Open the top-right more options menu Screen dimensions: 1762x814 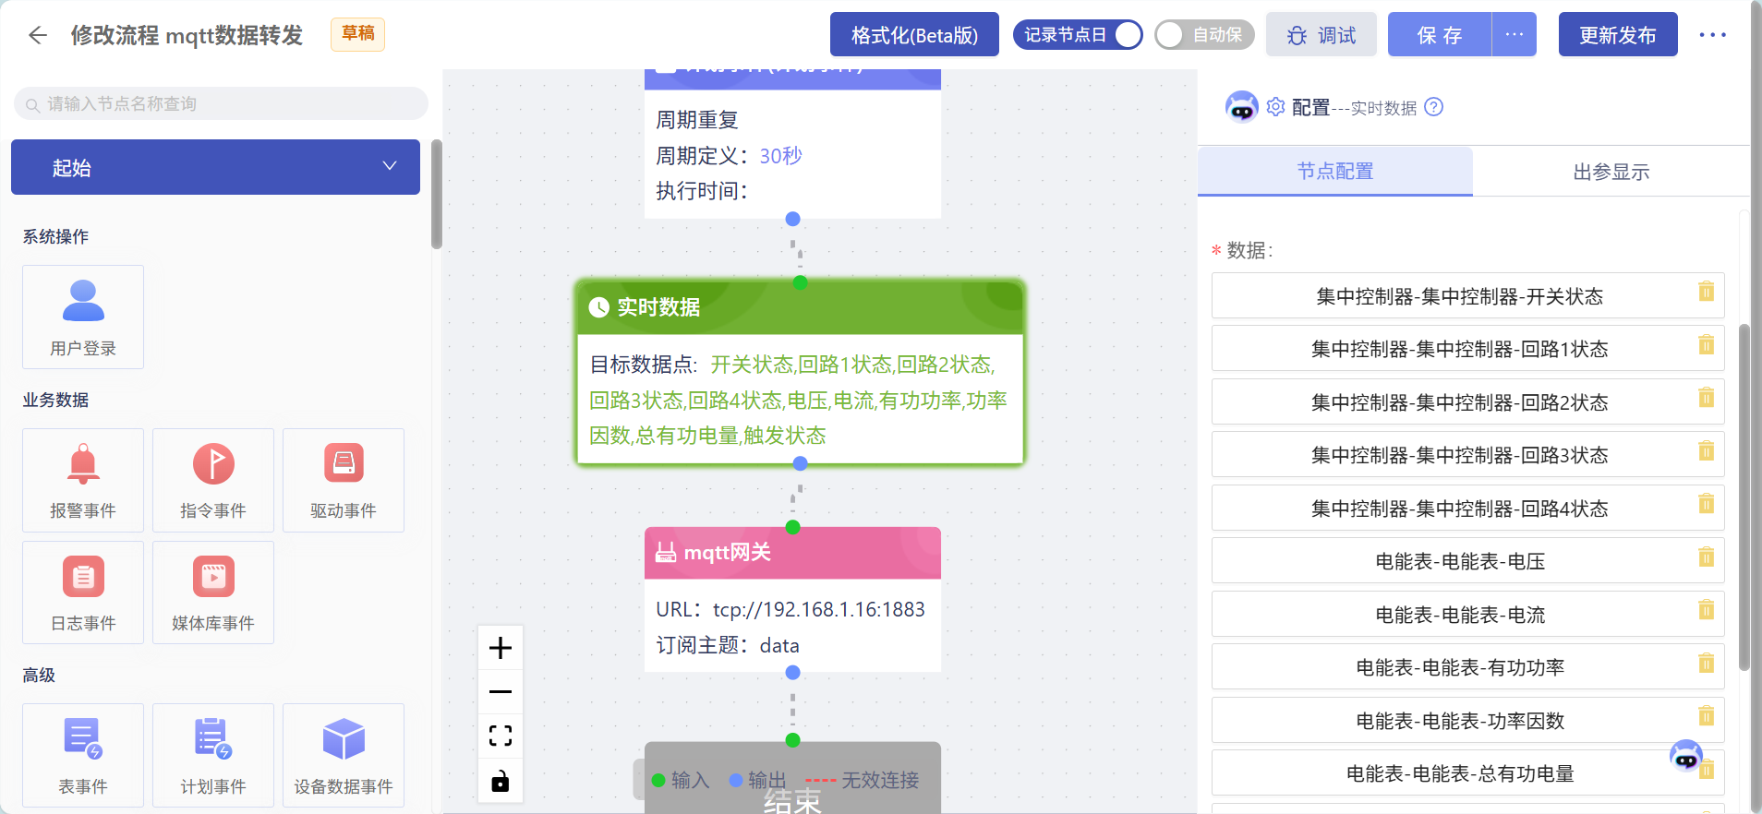pyautogui.click(x=1712, y=35)
